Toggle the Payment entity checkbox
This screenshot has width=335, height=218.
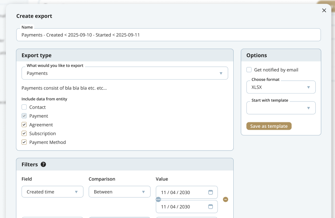pos(24,116)
